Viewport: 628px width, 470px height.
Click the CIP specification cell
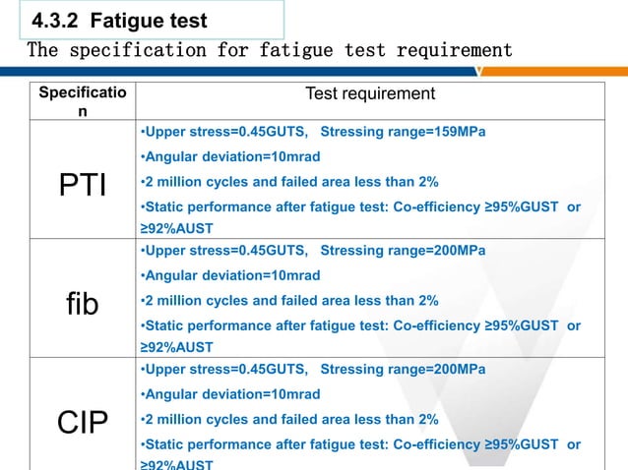[x=83, y=421]
